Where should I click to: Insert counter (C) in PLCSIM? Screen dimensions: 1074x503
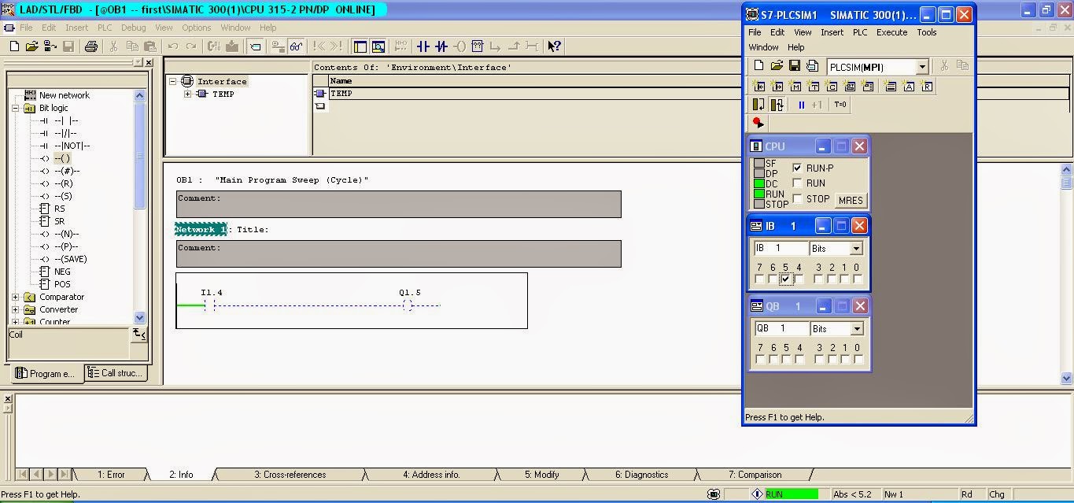pyautogui.click(x=831, y=86)
